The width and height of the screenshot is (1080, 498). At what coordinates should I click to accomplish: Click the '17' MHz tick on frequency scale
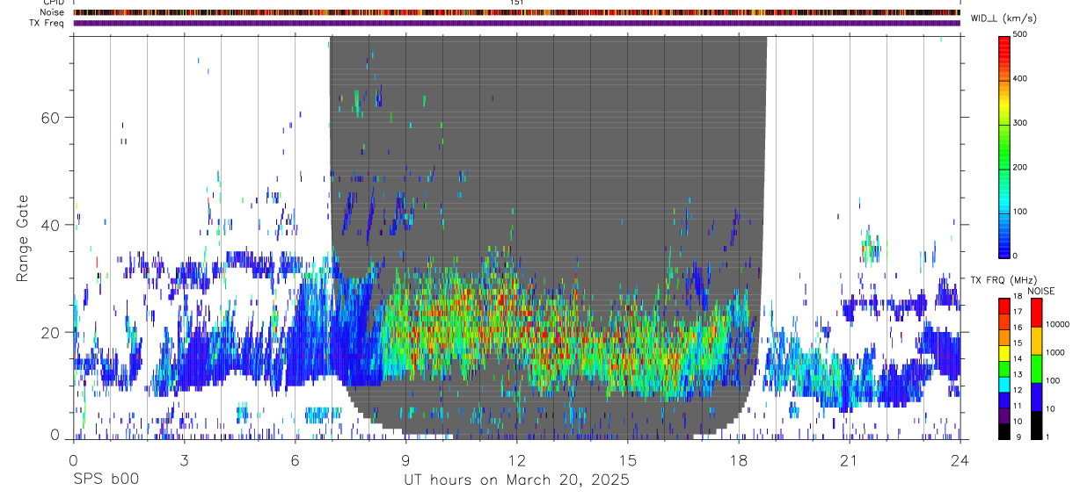(1018, 311)
